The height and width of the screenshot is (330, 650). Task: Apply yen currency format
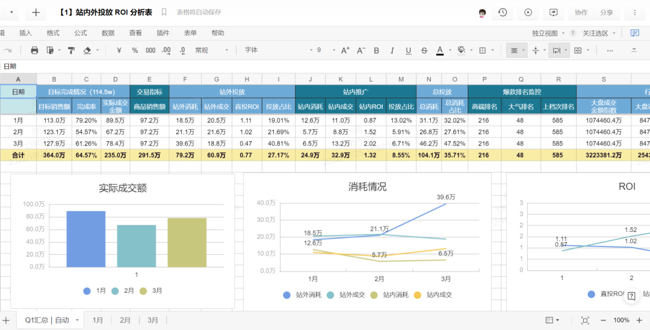pyautogui.click(x=119, y=50)
